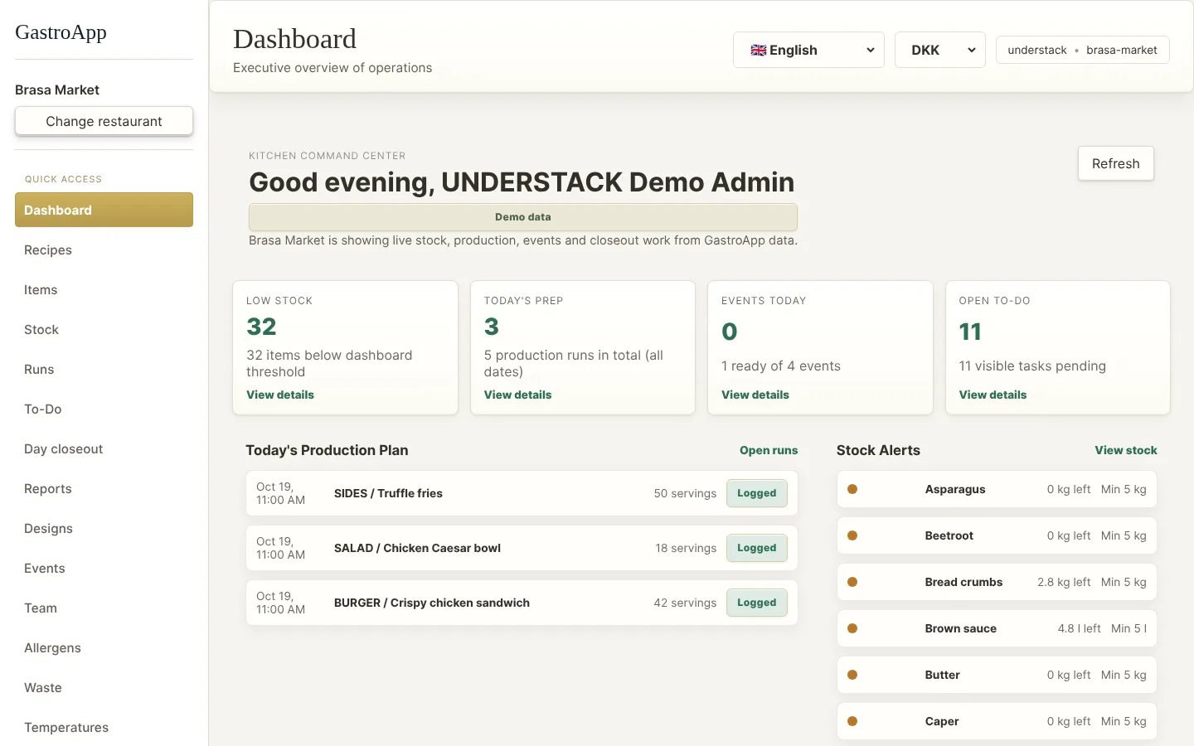Click the Events Today count 0
Viewport: 1194px width, 746px height.
(x=730, y=332)
